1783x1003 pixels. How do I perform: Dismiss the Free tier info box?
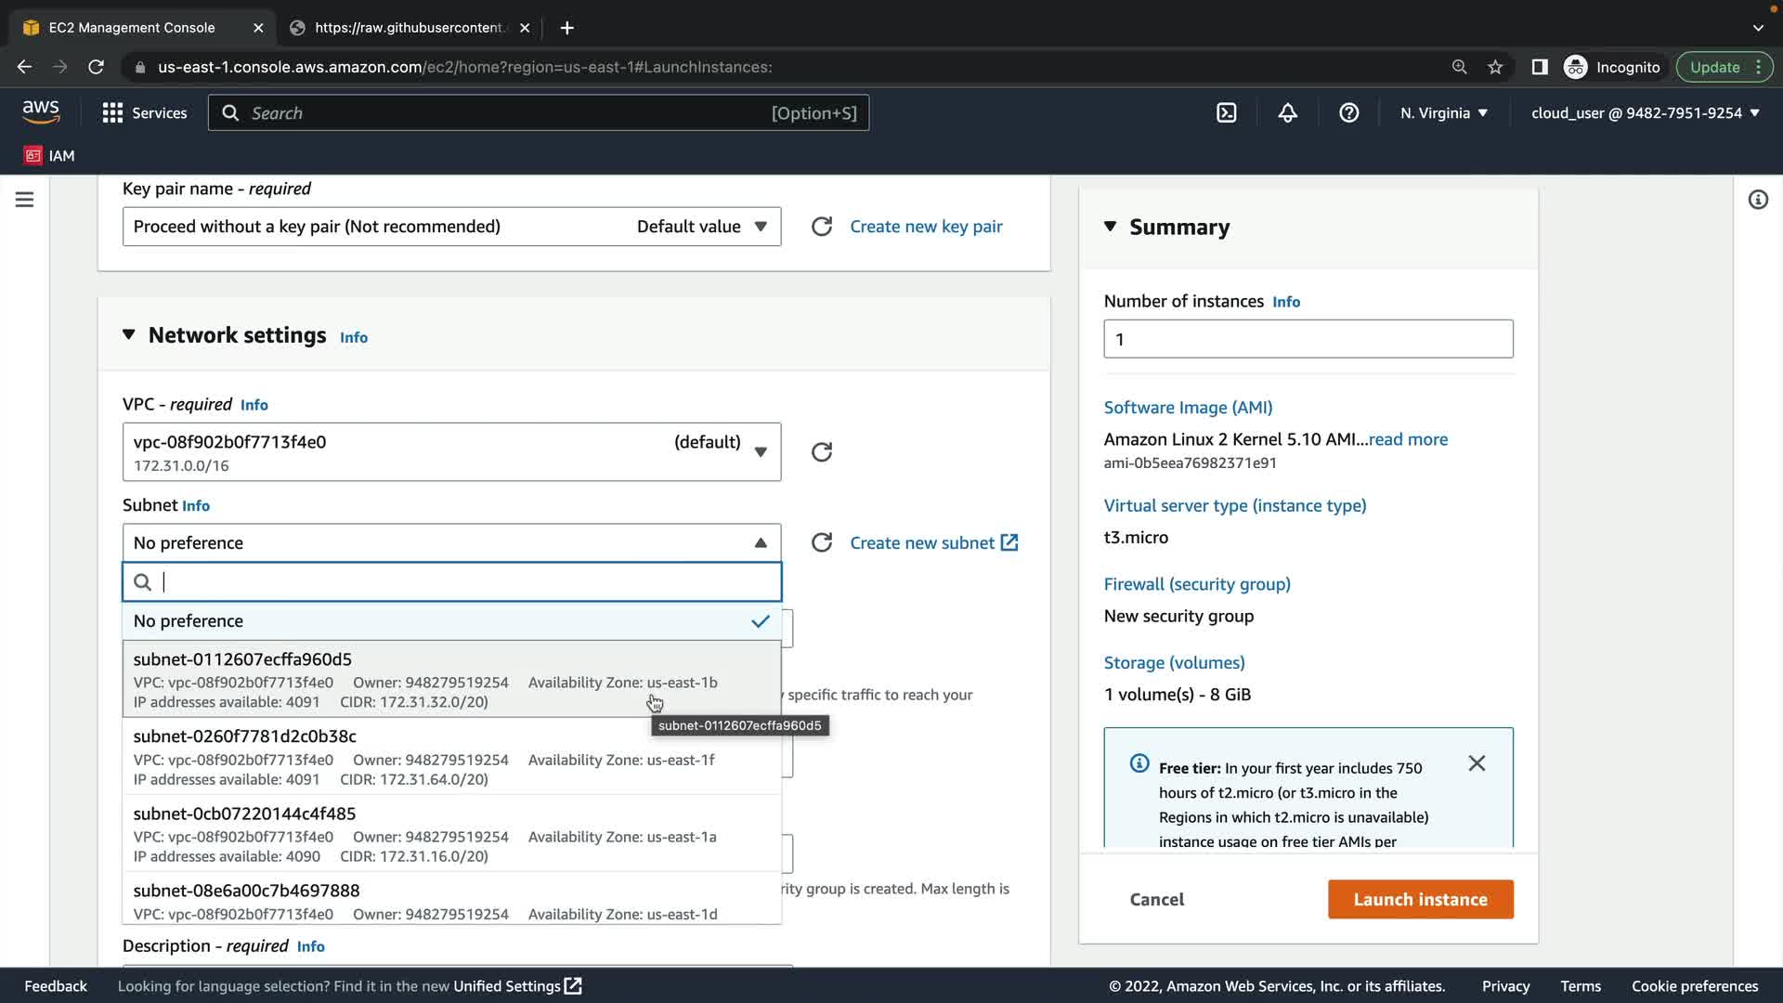(1477, 763)
